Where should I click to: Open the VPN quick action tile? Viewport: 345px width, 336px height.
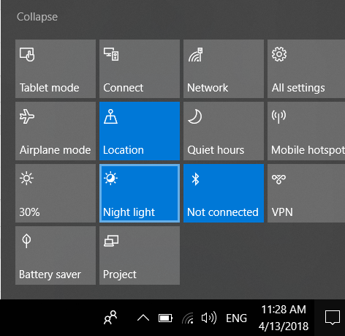click(x=306, y=193)
